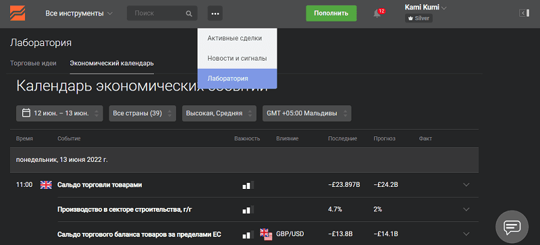Image resolution: width=540 pixels, height=245 pixels.
Task: Select Новости и сигналы menu item
Action: (x=238, y=59)
